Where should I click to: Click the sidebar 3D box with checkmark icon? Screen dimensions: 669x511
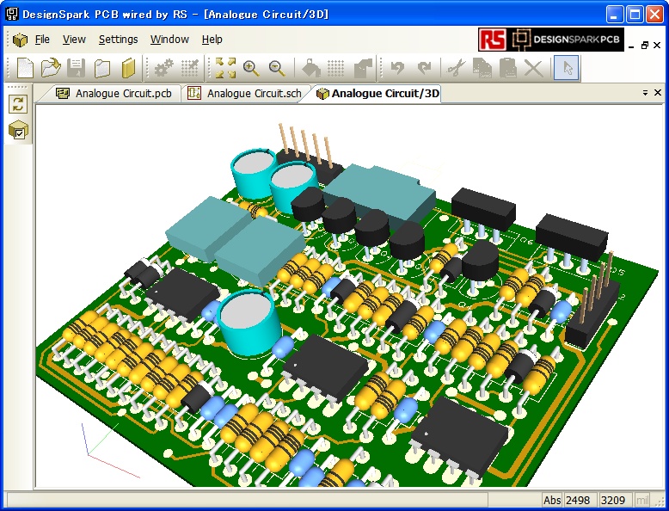(18, 130)
